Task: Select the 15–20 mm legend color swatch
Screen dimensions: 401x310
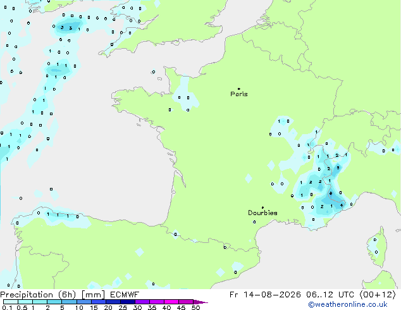Action: 99,302
